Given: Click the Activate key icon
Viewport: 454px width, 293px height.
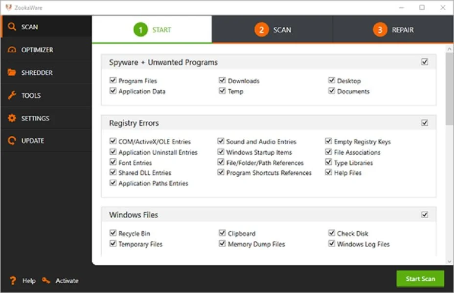Looking at the screenshot, I should (x=46, y=280).
